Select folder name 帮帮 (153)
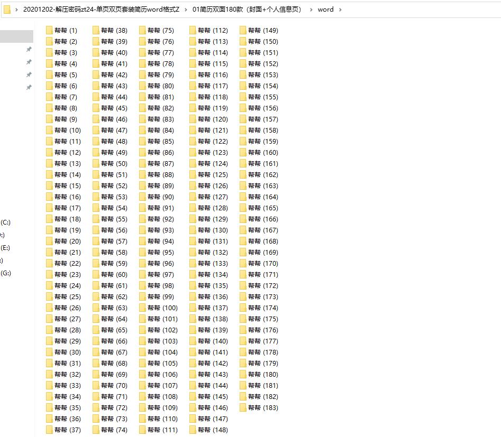 pyautogui.click(x=263, y=75)
